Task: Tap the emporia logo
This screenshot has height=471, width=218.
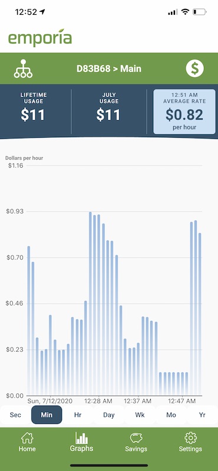Action: tap(40, 37)
